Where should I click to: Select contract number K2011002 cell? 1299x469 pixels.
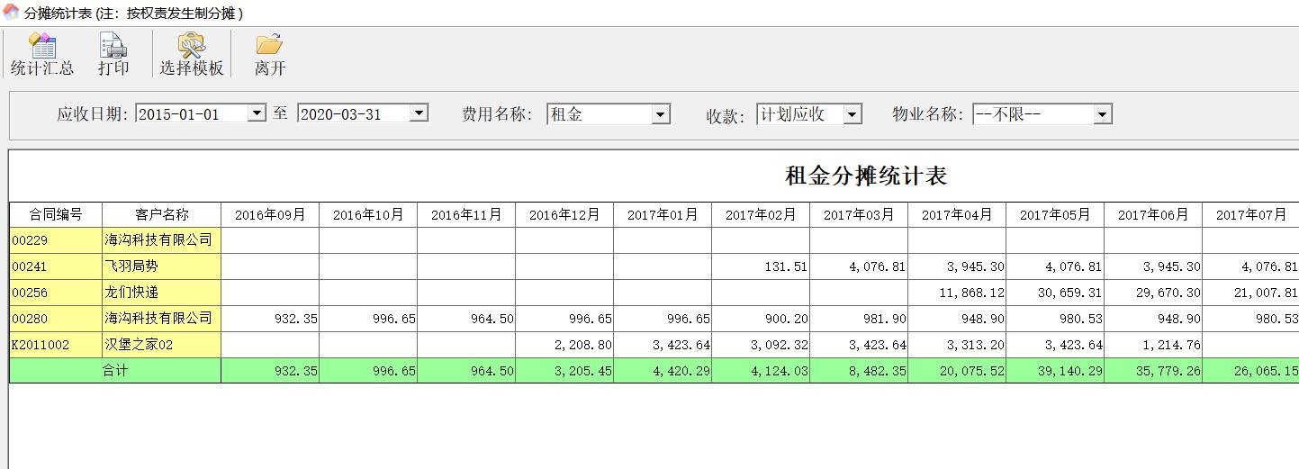pyautogui.click(x=56, y=345)
